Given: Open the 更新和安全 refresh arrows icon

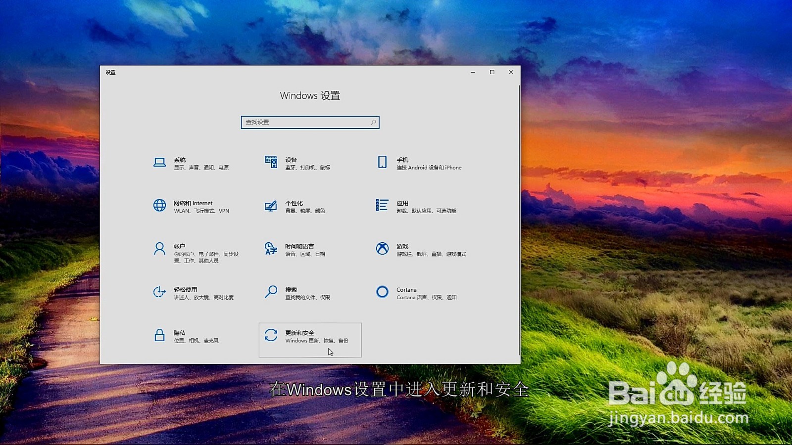Looking at the screenshot, I should 271,335.
